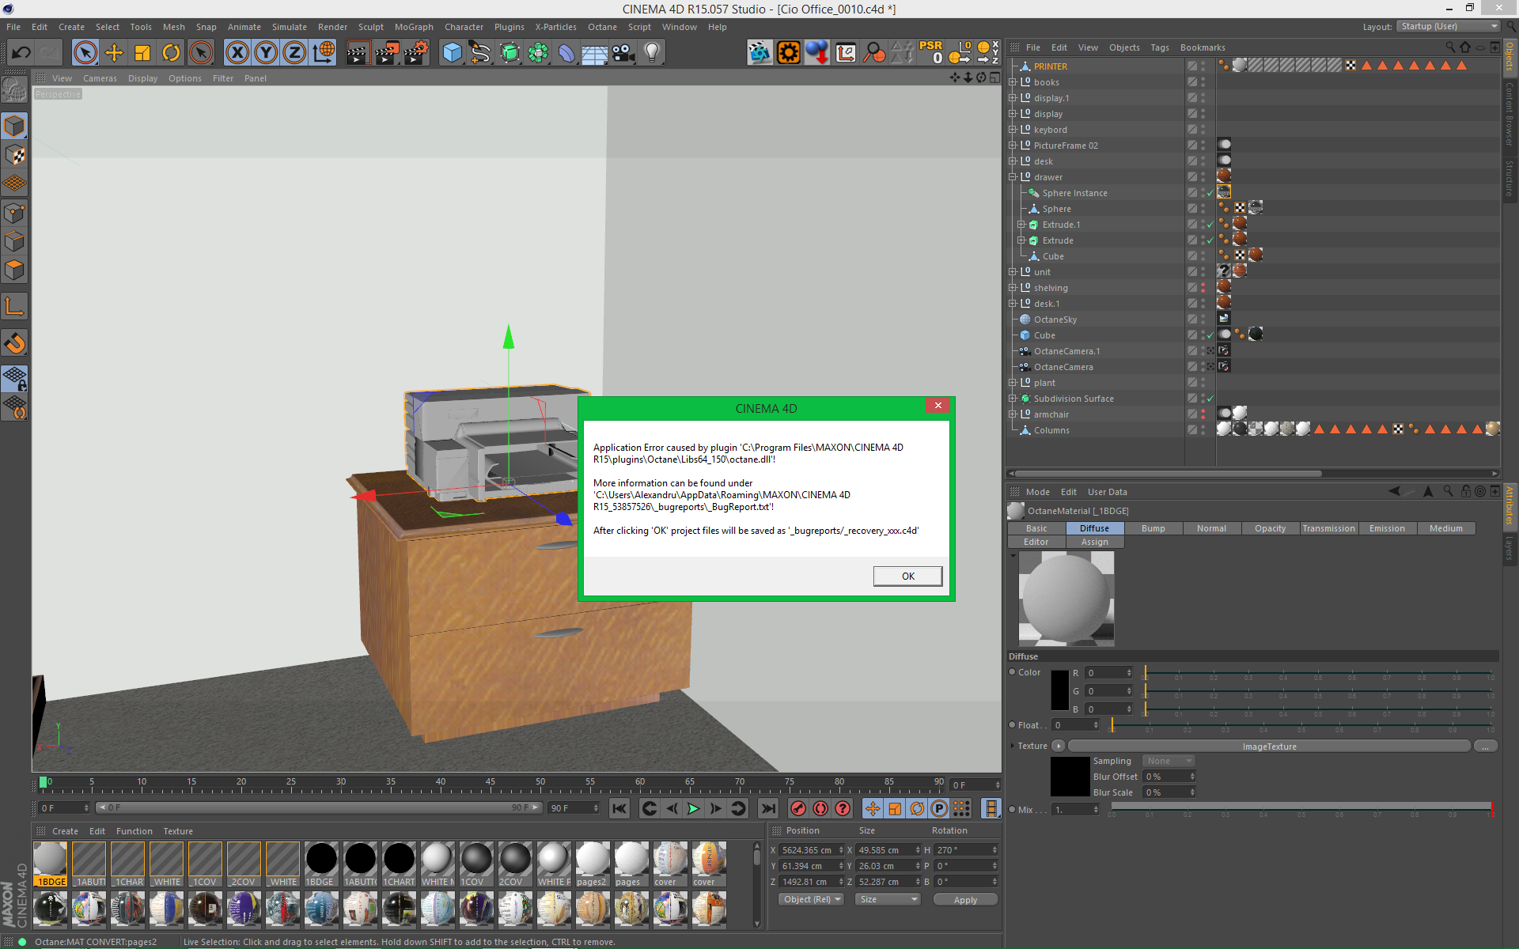1519x949 pixels.
Task: Enable Record Active Objects keyframe button
Action: pos(798,808)
